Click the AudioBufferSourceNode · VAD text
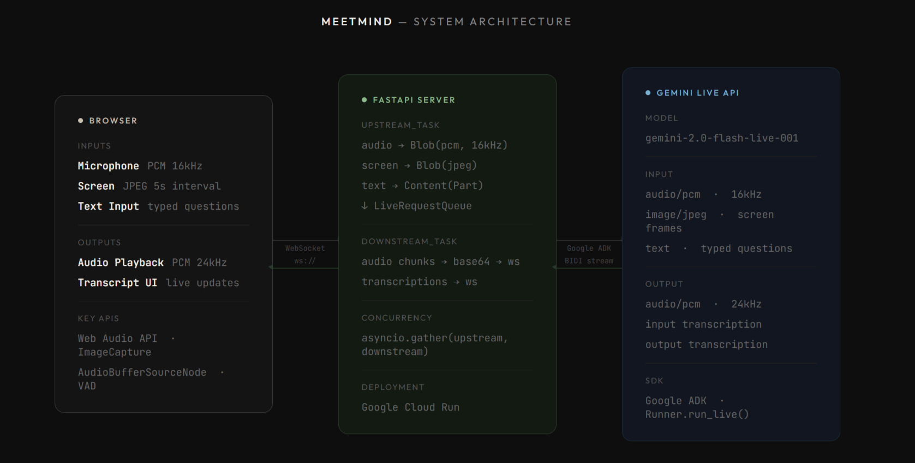Screen dimensions: 915x463 coord(151,379)
